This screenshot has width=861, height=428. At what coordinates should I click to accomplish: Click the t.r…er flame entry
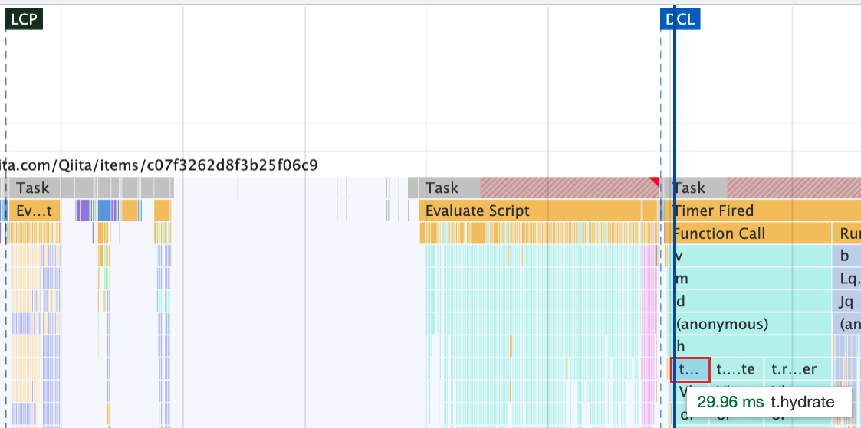click(x=794, y=370)
